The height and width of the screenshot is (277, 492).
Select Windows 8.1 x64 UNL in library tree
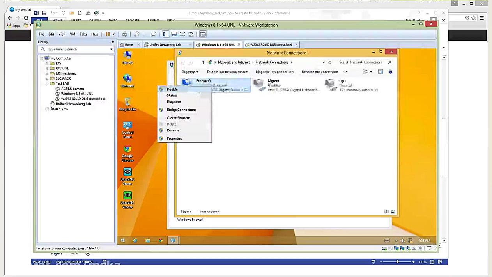pos(76,94)
